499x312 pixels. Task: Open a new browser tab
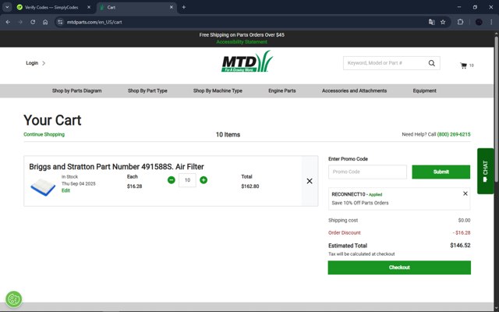pos(184,7)
